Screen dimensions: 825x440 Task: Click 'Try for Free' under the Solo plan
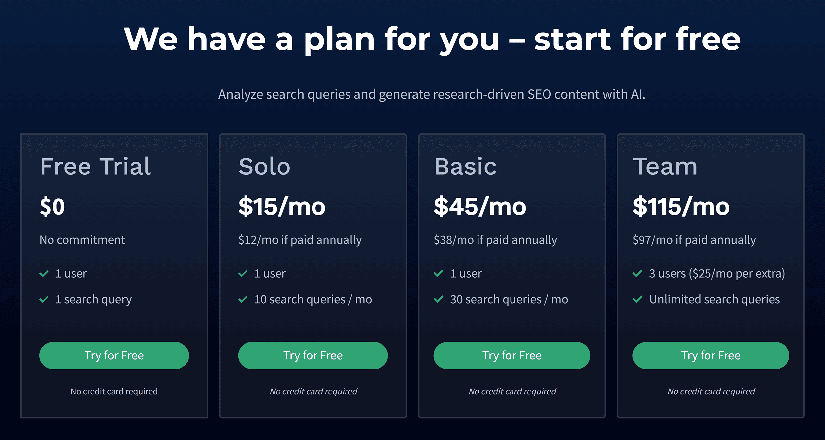click(x=313, y=355)
